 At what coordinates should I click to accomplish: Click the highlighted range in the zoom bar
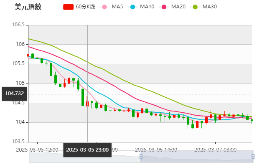coord(196,157)
